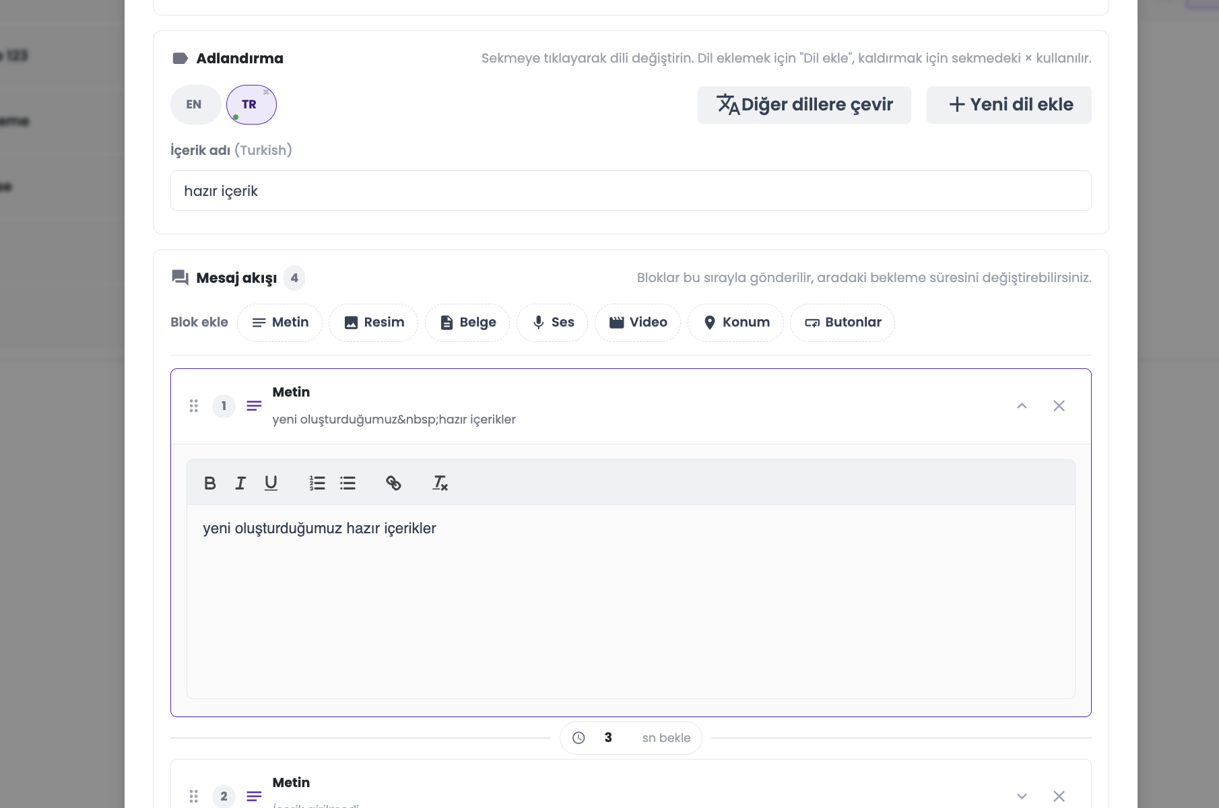Screen dimensions: 1219x808
Task: Click the clock icon in wait delay
Action: click(579, 738)
